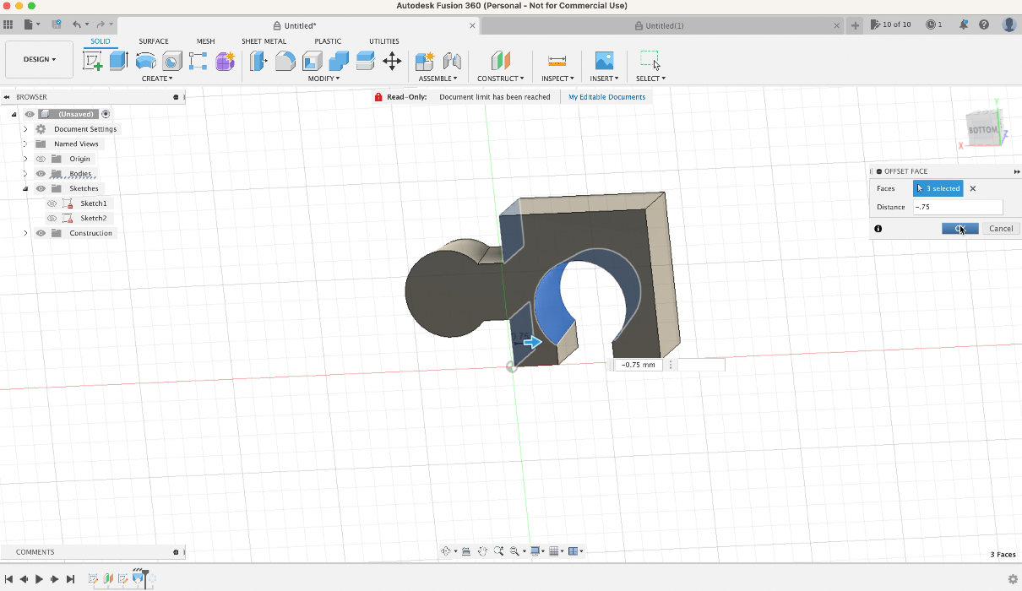1022x591 pixels.
Task: Click the Undo arrow
Action: click(x=77, y=25)
